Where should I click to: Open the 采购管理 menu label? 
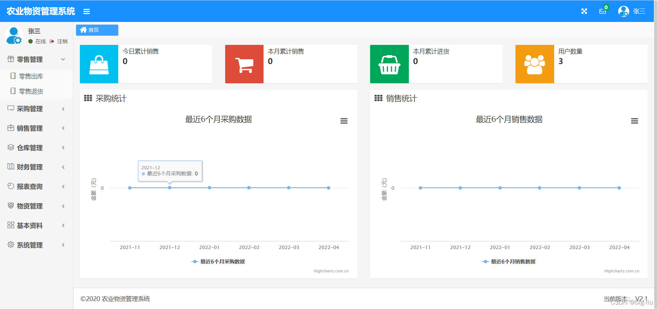[x=30, y=109]
